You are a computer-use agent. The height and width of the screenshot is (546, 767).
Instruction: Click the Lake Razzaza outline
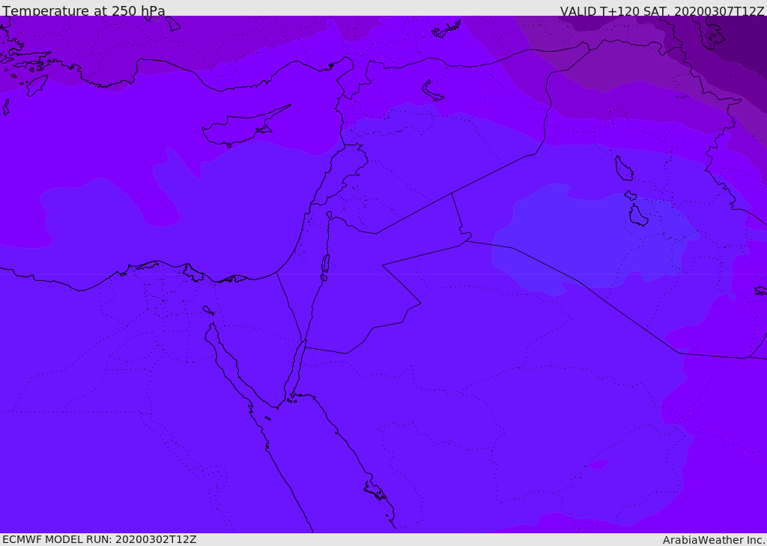(x=638, y=215)
